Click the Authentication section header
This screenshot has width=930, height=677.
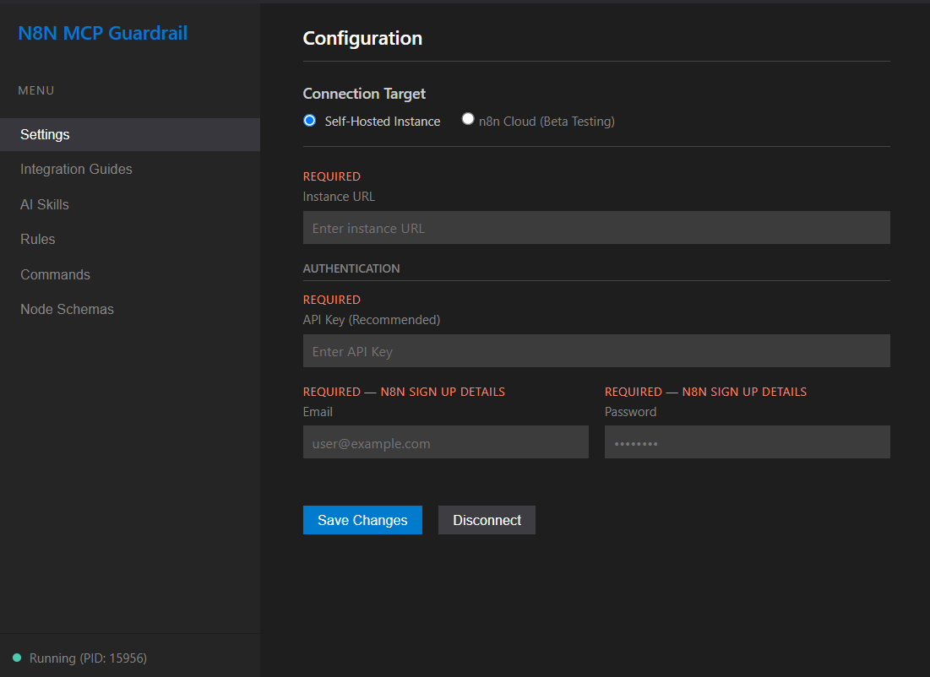pos(351,268)
